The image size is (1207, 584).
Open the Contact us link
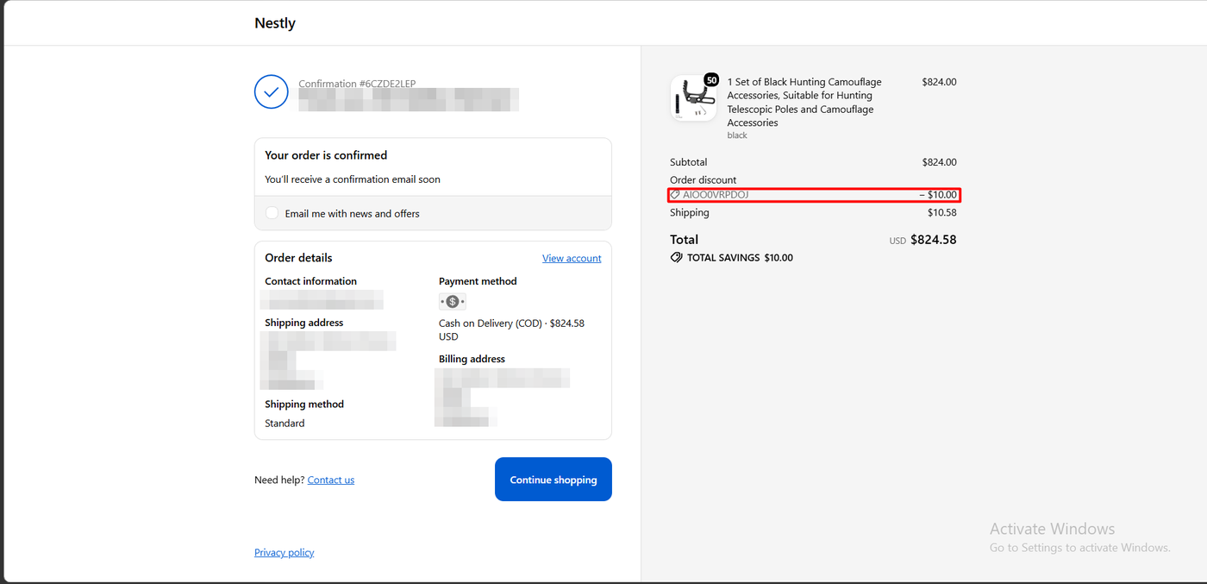pos(331,480)
